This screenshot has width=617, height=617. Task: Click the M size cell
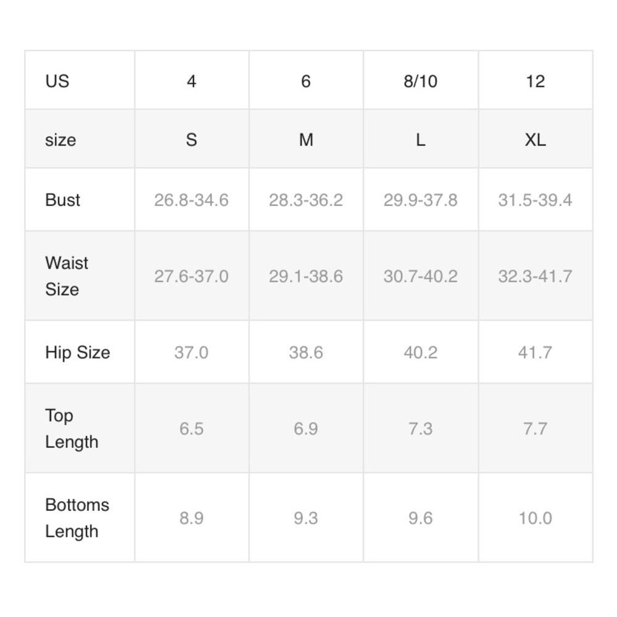[306, 139]
